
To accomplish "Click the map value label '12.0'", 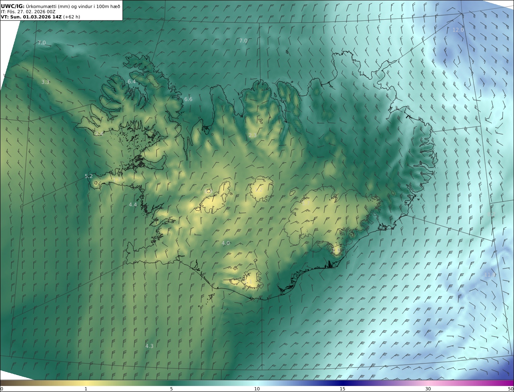I will [x=458, y=30].
